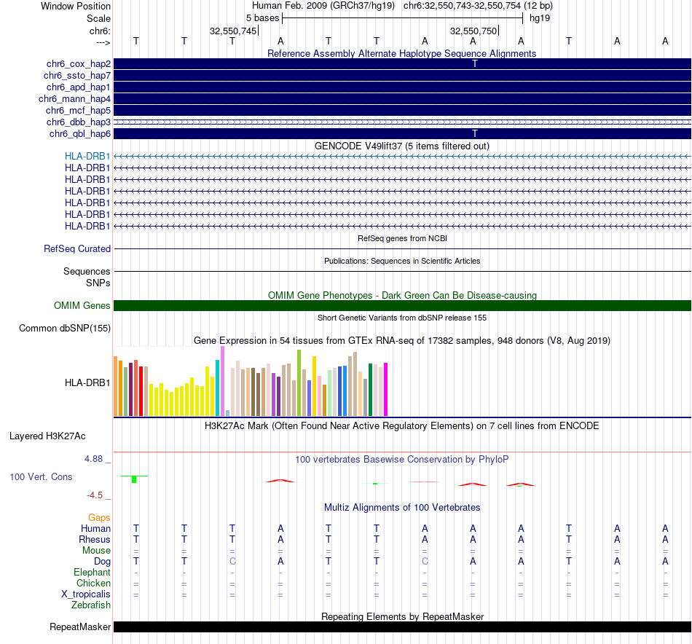Open Reference Assembly Alternate Haplotype Sequence Alignments title

[401, 53]
